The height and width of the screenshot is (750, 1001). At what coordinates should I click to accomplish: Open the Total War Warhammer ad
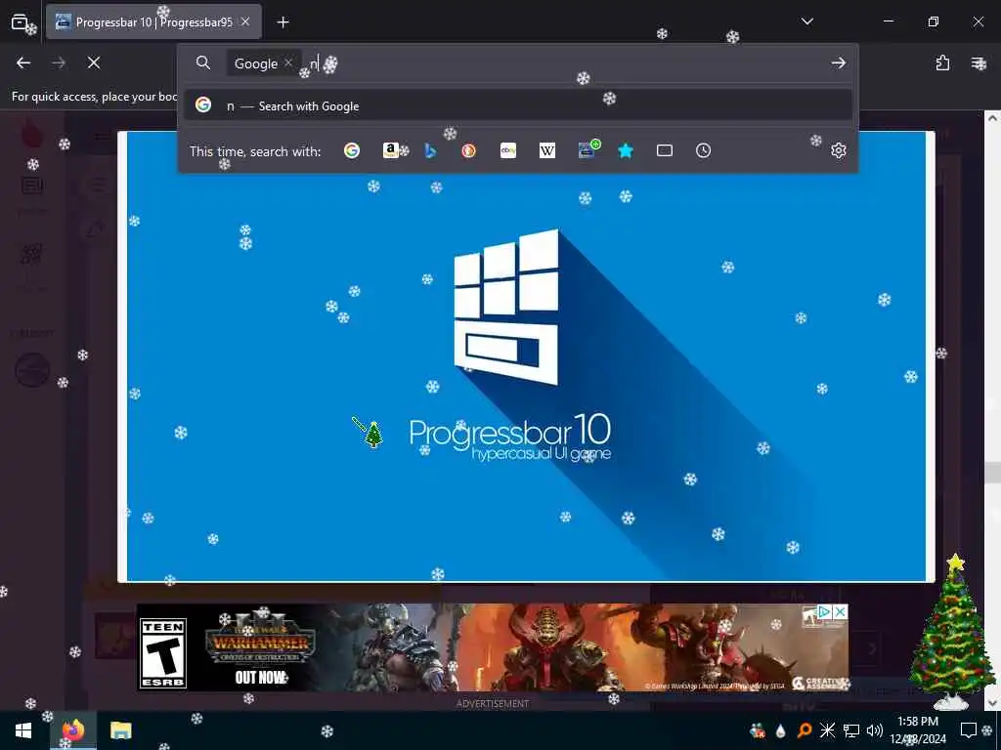pos(493,647)
